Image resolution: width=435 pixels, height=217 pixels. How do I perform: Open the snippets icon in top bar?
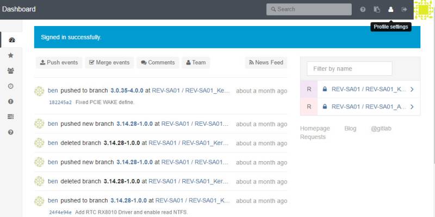tap(377, 9)
